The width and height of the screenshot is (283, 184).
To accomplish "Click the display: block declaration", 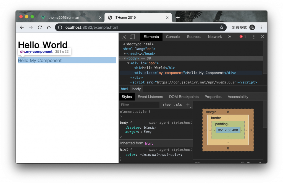I will (x=141, y=128).
